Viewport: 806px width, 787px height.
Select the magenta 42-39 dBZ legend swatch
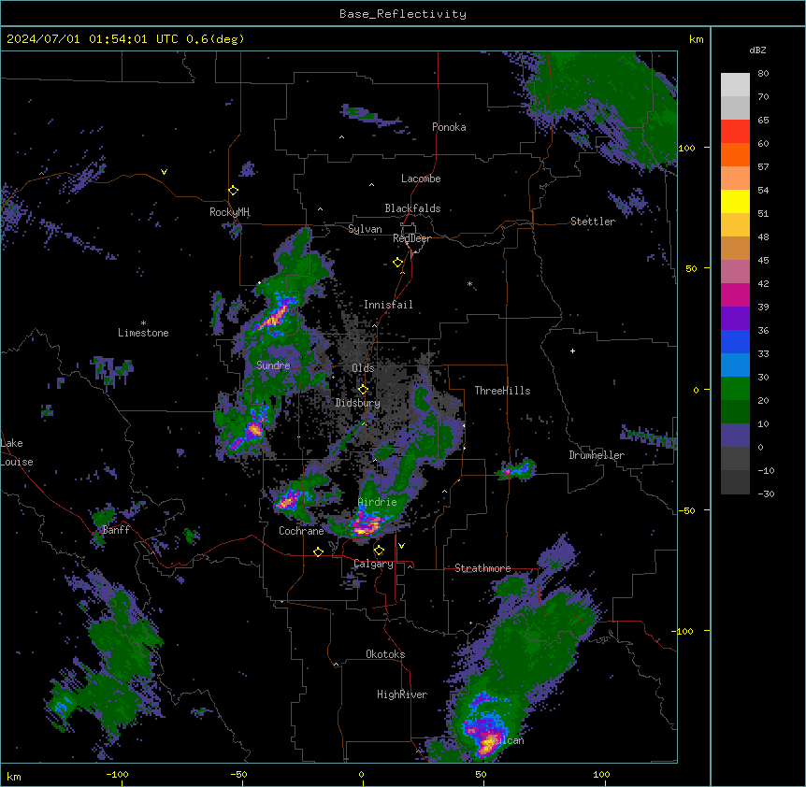tap(735, 294)
